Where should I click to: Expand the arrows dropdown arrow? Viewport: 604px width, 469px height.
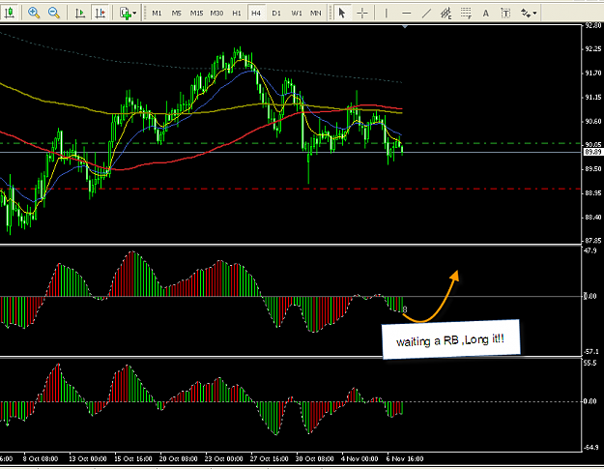click(x=535, y=14)
